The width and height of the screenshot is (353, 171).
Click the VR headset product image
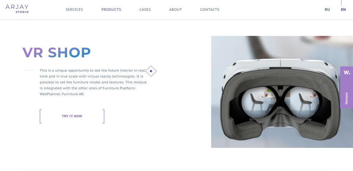[x=282, y=92]
